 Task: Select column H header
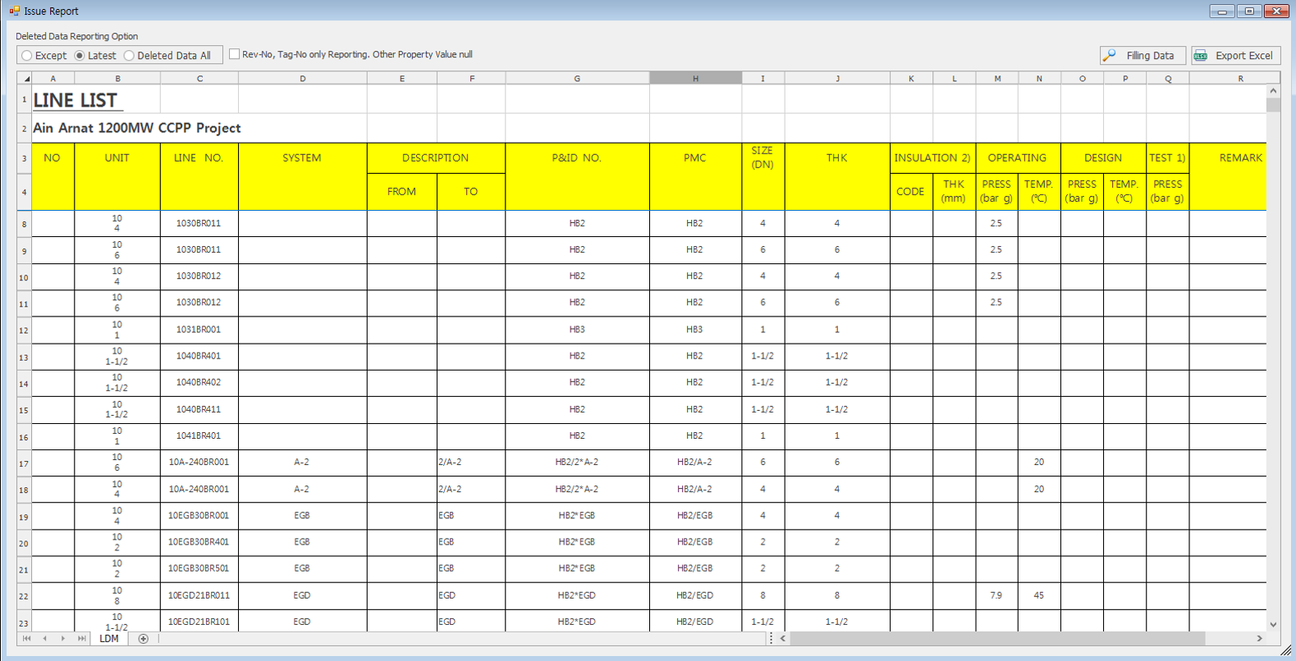695,79
